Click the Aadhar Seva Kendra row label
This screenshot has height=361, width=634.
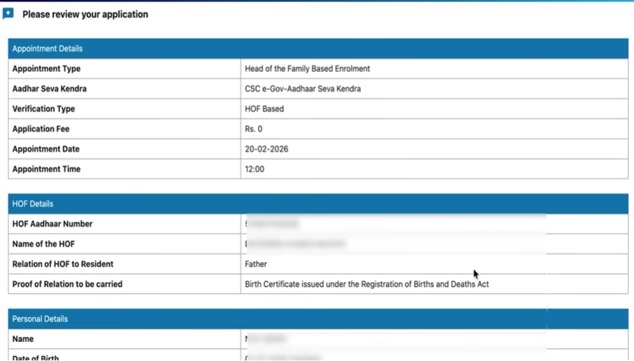coord(49,88)
